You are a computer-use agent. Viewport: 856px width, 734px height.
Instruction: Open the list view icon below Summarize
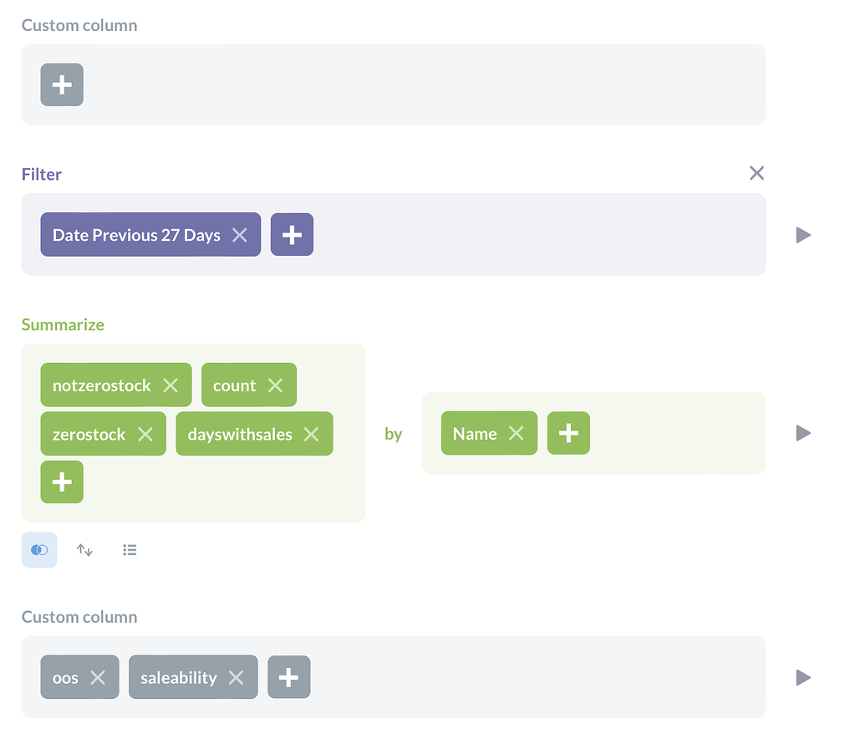coord(130,550)
